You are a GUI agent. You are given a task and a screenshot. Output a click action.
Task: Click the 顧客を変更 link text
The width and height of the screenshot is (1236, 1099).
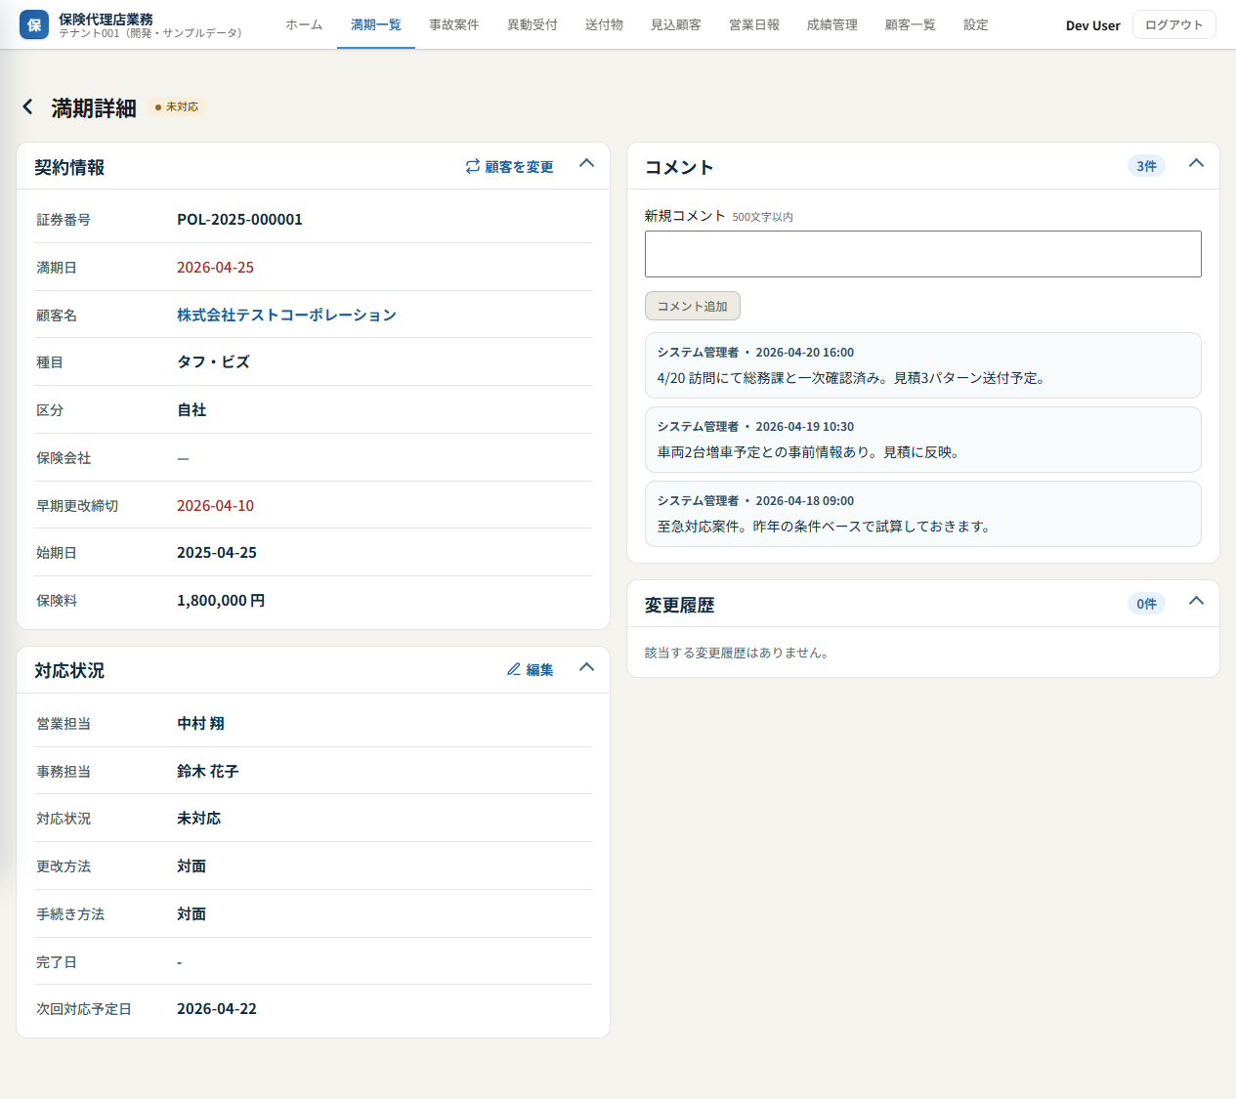click(519, 167)
